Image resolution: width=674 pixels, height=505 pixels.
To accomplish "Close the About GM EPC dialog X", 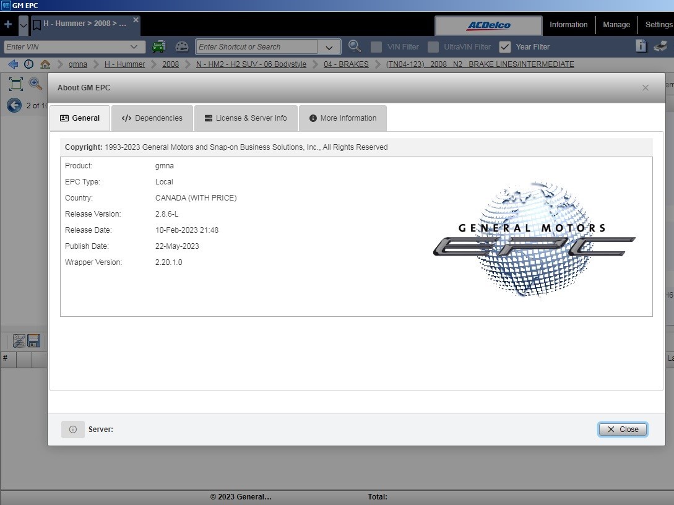I will coord(645,88).
